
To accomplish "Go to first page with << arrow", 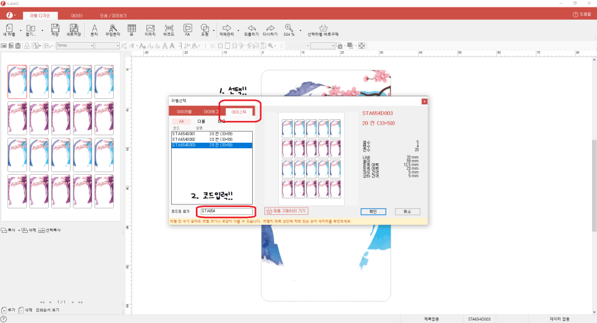I will coord(42,302).
